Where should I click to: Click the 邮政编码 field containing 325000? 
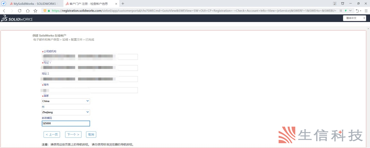[x=66, y=124]
